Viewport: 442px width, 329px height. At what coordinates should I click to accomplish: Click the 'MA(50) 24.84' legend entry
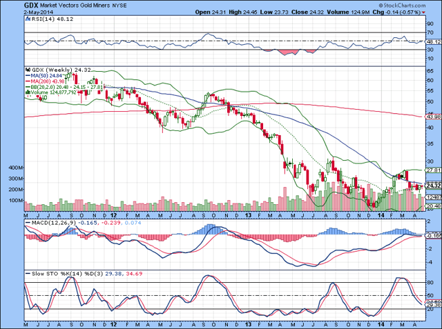pyautogui.click(x=44, y=75)
